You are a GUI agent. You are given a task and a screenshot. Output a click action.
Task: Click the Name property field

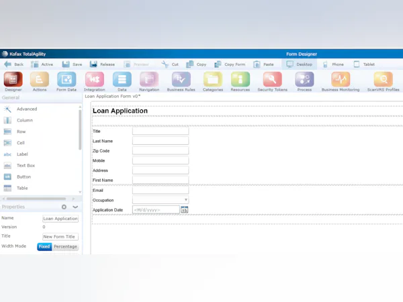(60, 219)
